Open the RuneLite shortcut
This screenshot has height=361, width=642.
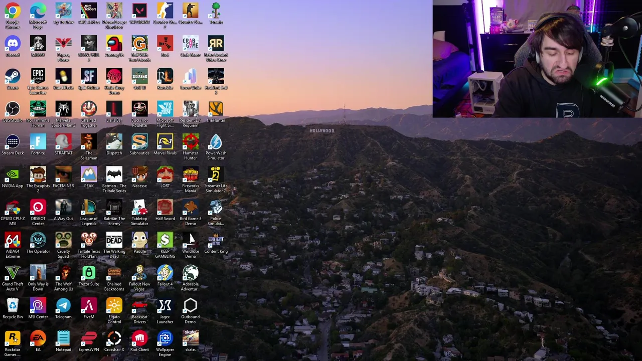click(165, 76)
